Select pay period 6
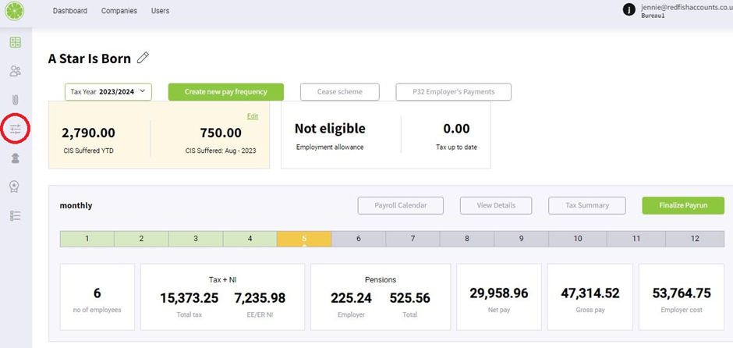Screen dimensions: 733x348 (x=359, y=239)
